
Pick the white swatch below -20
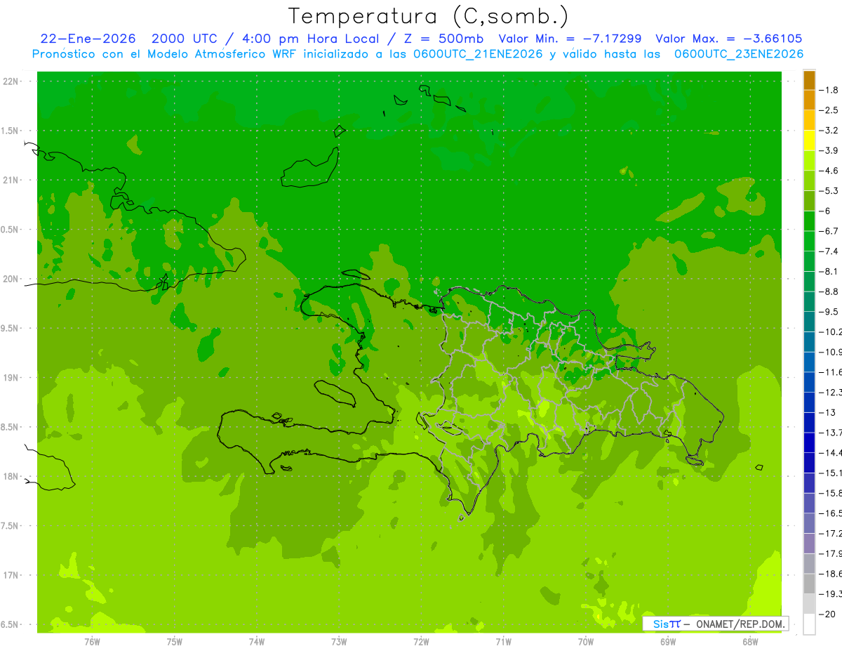(x=809, y=624)
